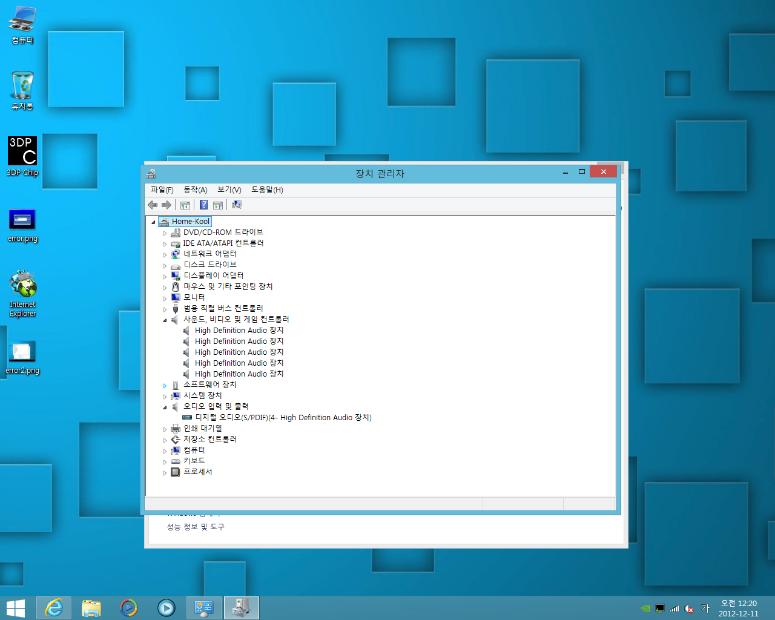Click the 성능 정보 및 도구 link
This screenshot has width=775, height=620.
pos(196,527)
